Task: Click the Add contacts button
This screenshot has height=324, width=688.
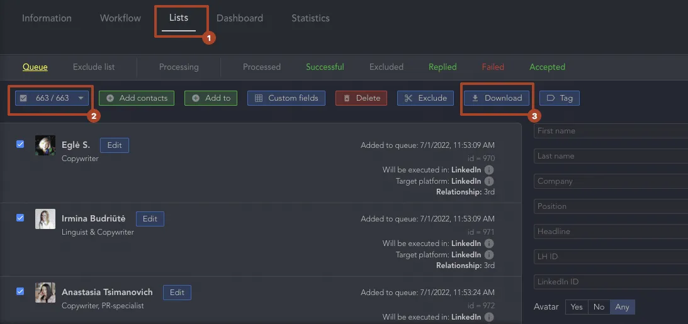Action: coord(137,98)
